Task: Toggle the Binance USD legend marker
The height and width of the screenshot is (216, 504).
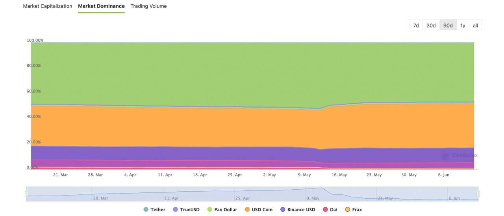Action: (x=283, y=210)
